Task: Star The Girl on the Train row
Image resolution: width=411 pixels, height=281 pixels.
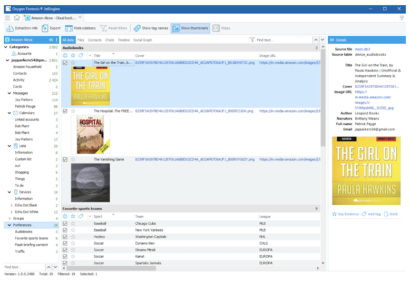Action: [x=73, y=63]
